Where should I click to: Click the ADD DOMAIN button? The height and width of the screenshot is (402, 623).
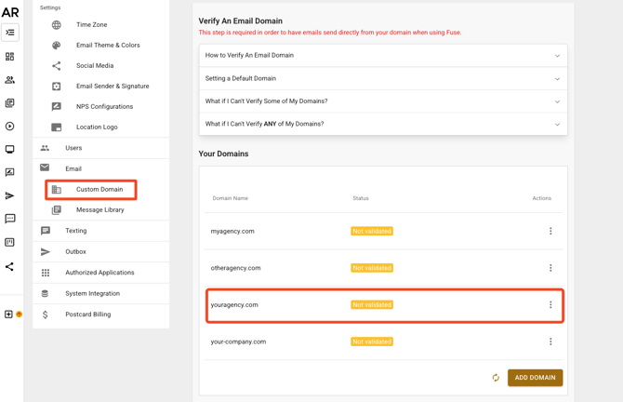(535, 378)
